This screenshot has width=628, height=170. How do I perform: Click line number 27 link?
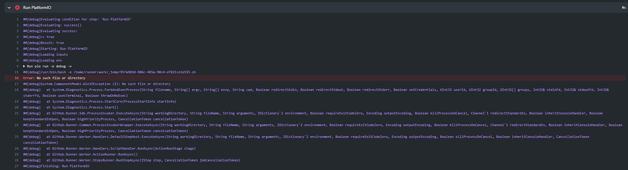coord(16,166)
